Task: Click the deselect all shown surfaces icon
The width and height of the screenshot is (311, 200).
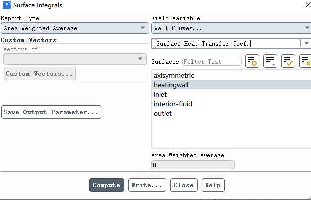Action: [306, 62]
